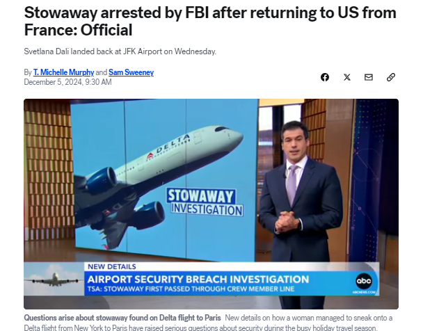Click the caption description about new details
The image size is (423, 331).
[x=208, y=323]
